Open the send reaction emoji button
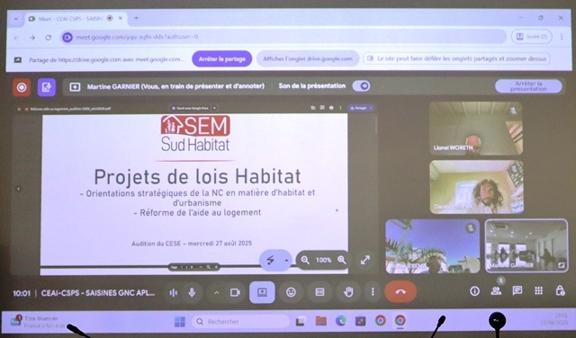576x338 pixels. (291, 292)
